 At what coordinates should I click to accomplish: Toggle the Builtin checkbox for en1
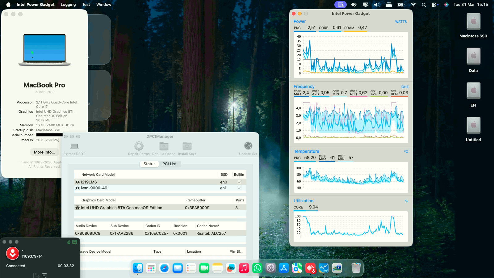(x=239, y=188)
